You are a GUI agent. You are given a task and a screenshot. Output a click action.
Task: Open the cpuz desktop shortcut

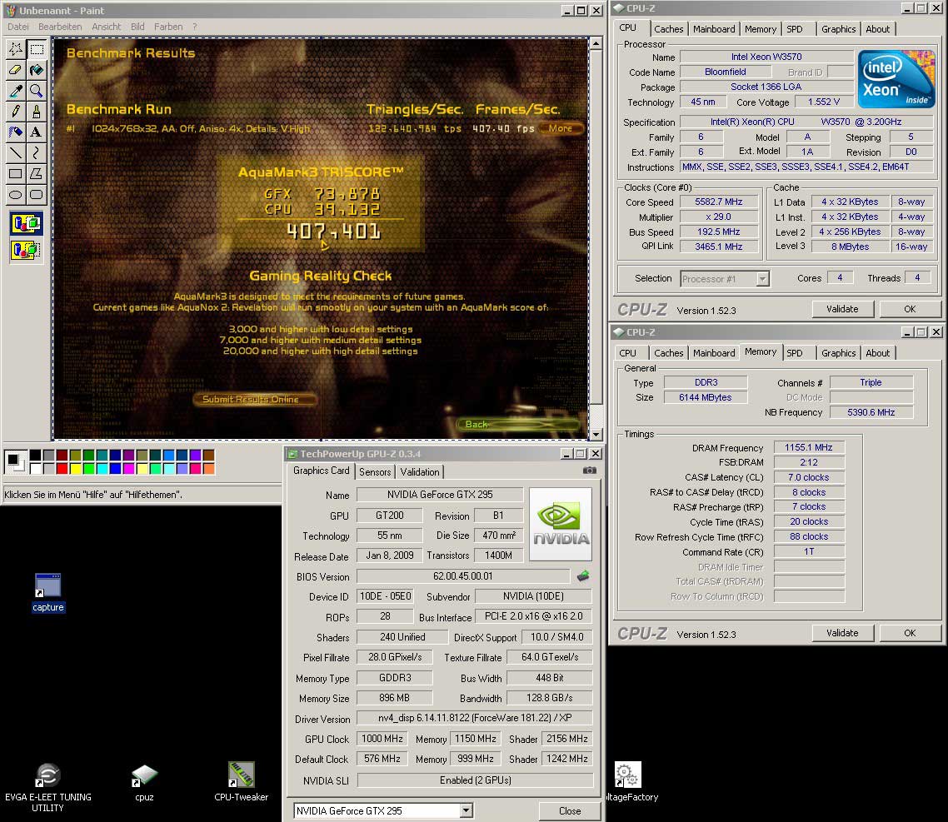pyautogui.click(x=144, y=783)
